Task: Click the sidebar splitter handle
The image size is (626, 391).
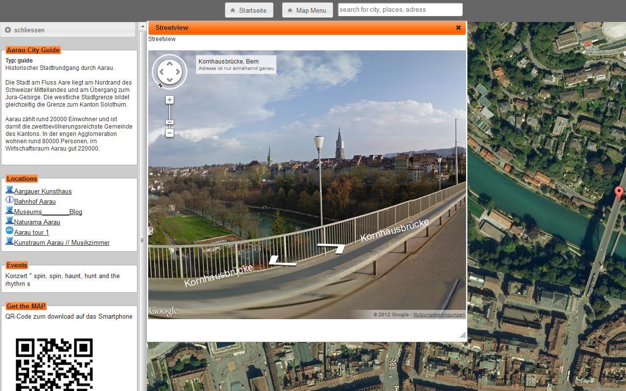Action: [x=142, y=240]
